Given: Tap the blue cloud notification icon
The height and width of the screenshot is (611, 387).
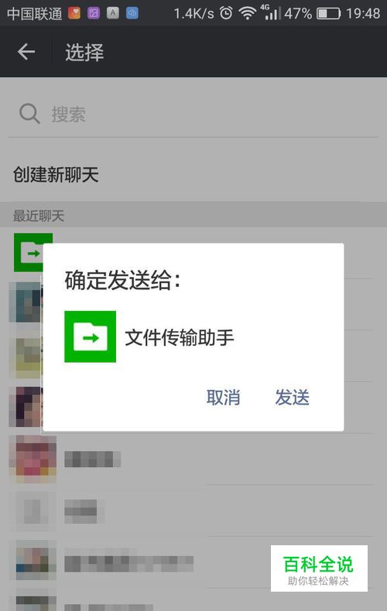Looking at the screenshot, I should click(132, 13).
